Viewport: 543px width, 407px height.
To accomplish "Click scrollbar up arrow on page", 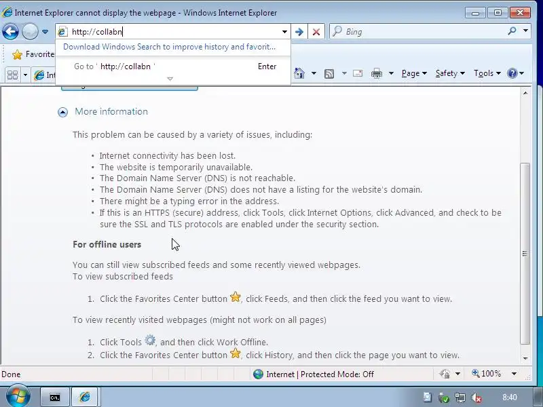I will [x=525, y=93].
